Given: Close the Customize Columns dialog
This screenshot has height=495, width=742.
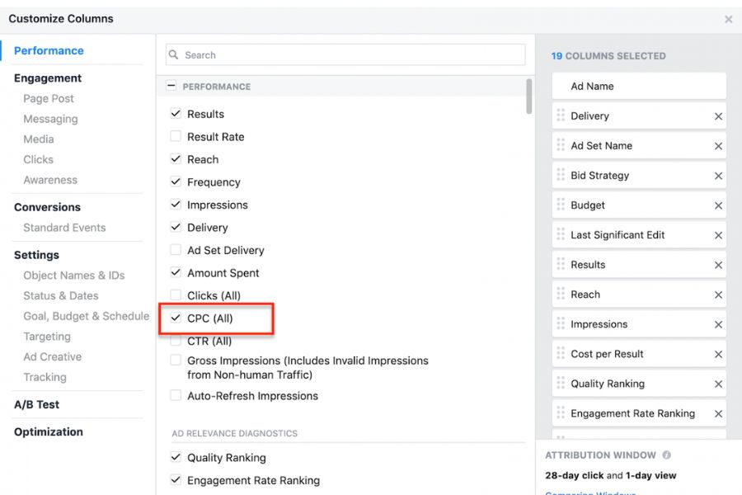Looking at the screenshot, I should [728, 19].
